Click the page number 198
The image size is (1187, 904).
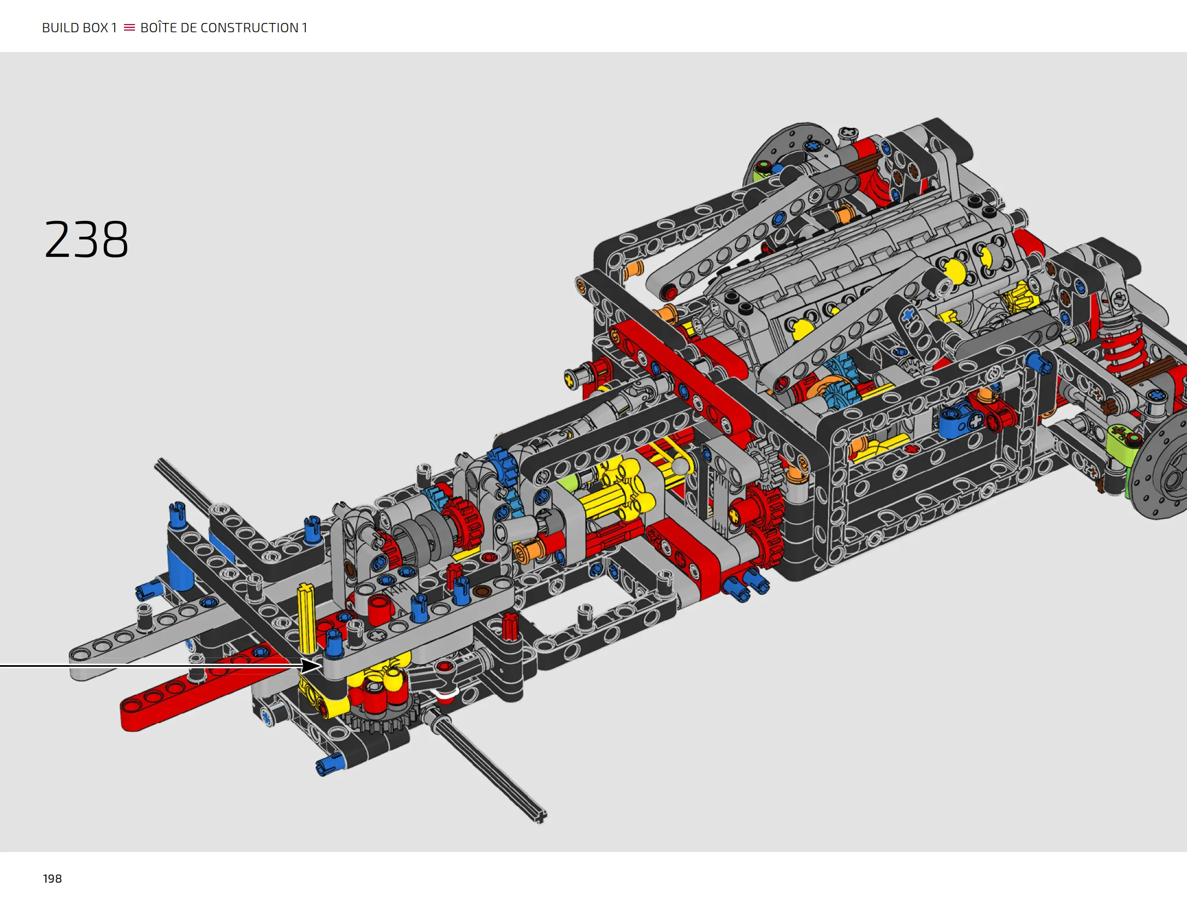click(52, 878)
